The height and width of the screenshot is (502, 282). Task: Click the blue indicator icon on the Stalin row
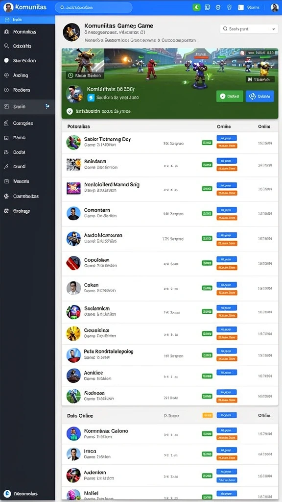click(x=47, y=106)
